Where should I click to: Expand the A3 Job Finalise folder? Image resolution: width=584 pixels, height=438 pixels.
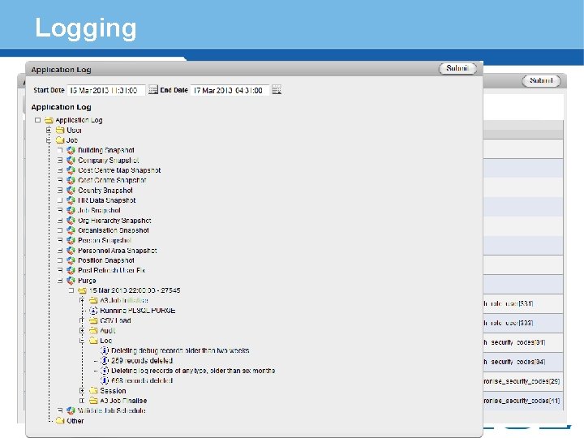click(x=82, y=401)
